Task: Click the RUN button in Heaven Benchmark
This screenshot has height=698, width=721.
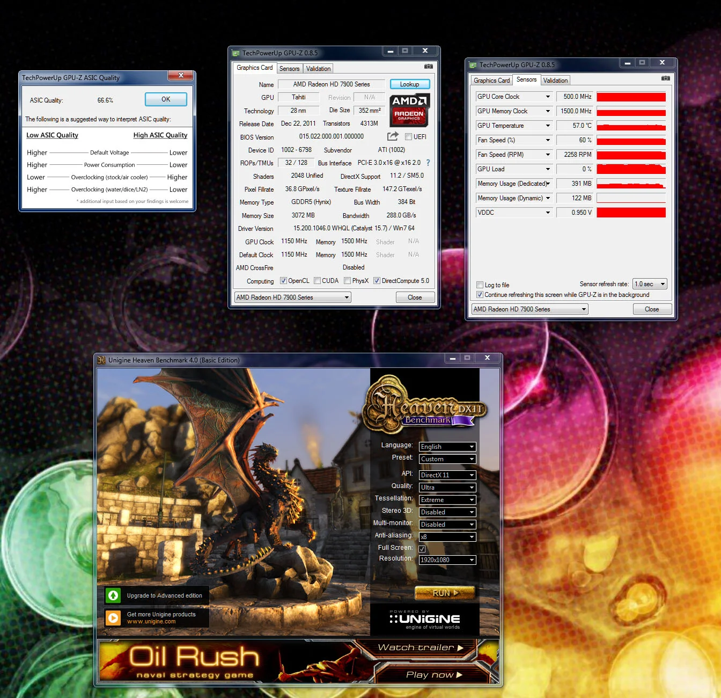Action: click(x=445, y=593)
